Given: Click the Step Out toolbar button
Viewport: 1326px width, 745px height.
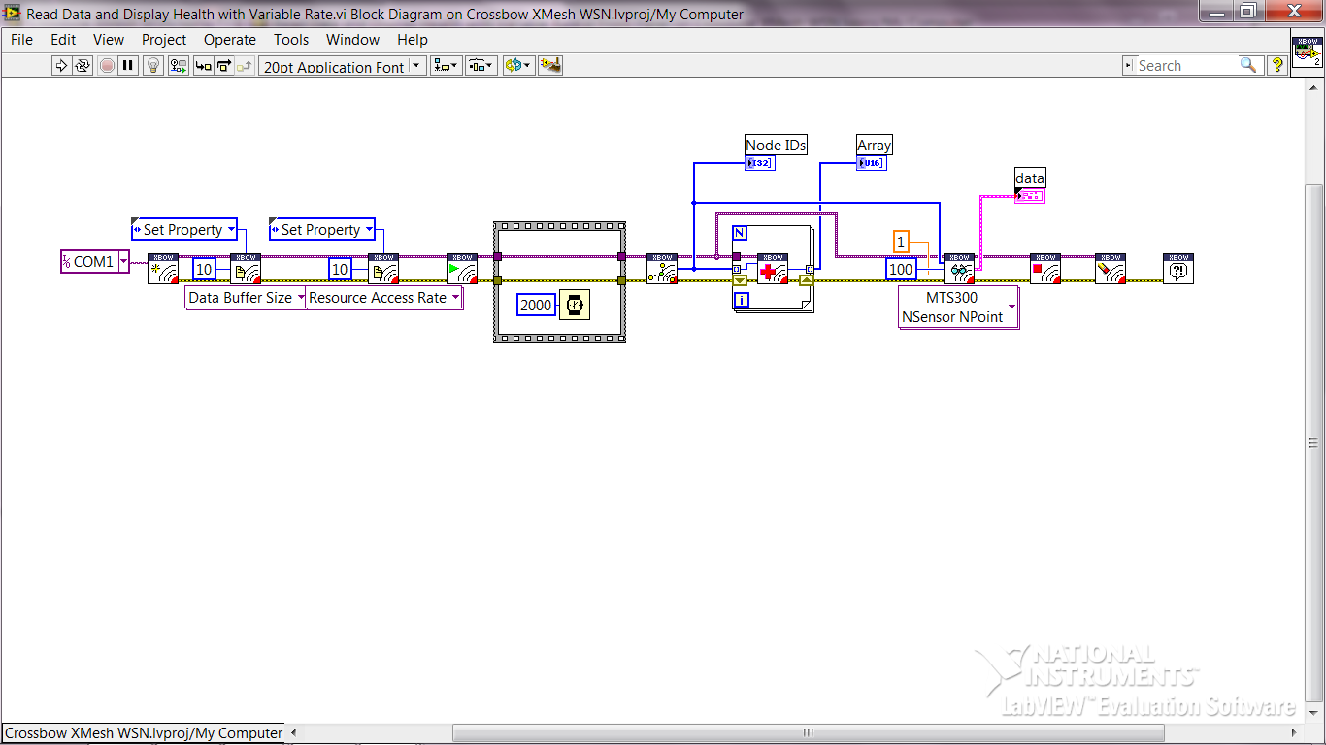Looking at the screenshot, I should tap(245, 66).
